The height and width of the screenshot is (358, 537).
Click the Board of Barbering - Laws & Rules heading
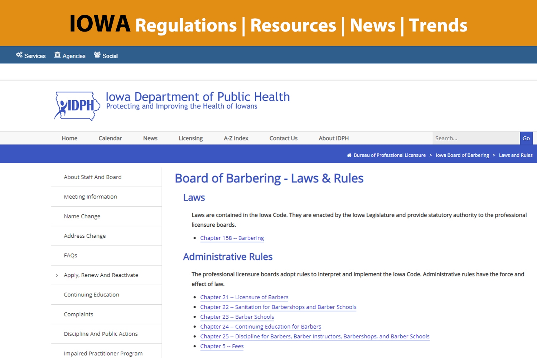pos(269,178)
